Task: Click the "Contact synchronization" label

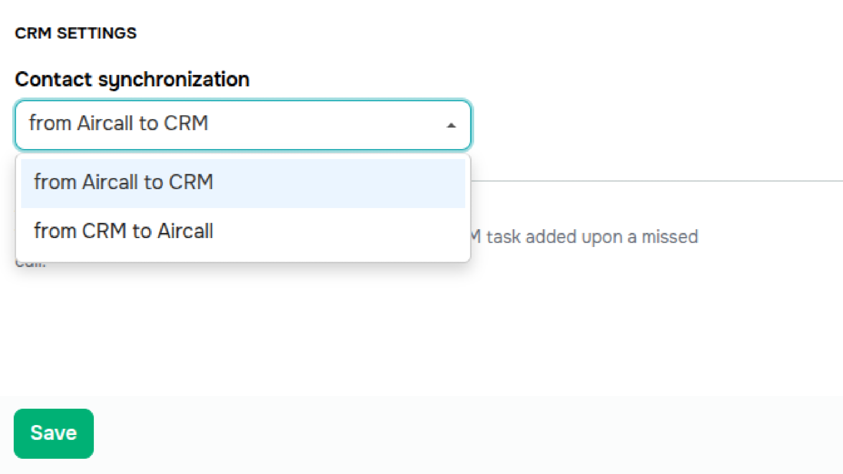Action: 132,80
